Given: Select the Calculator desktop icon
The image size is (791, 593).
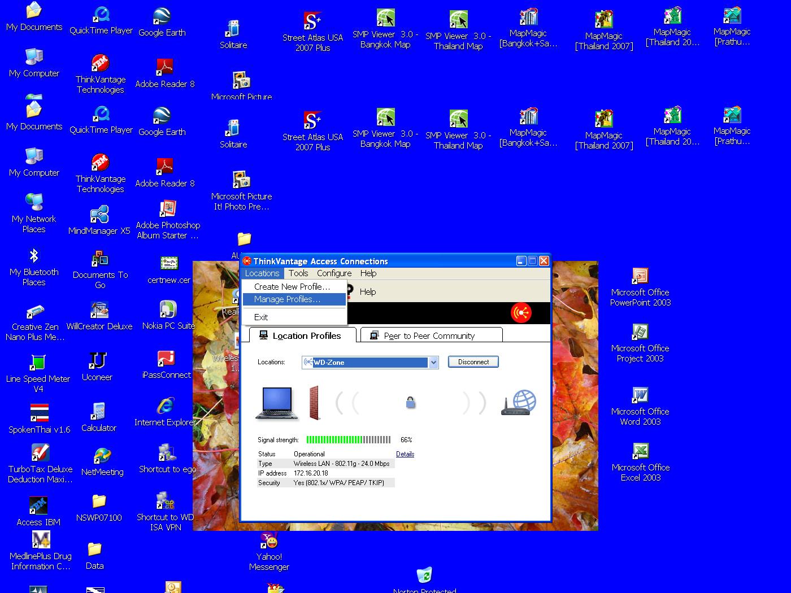Looking at the screenshot, I should 99,417.
